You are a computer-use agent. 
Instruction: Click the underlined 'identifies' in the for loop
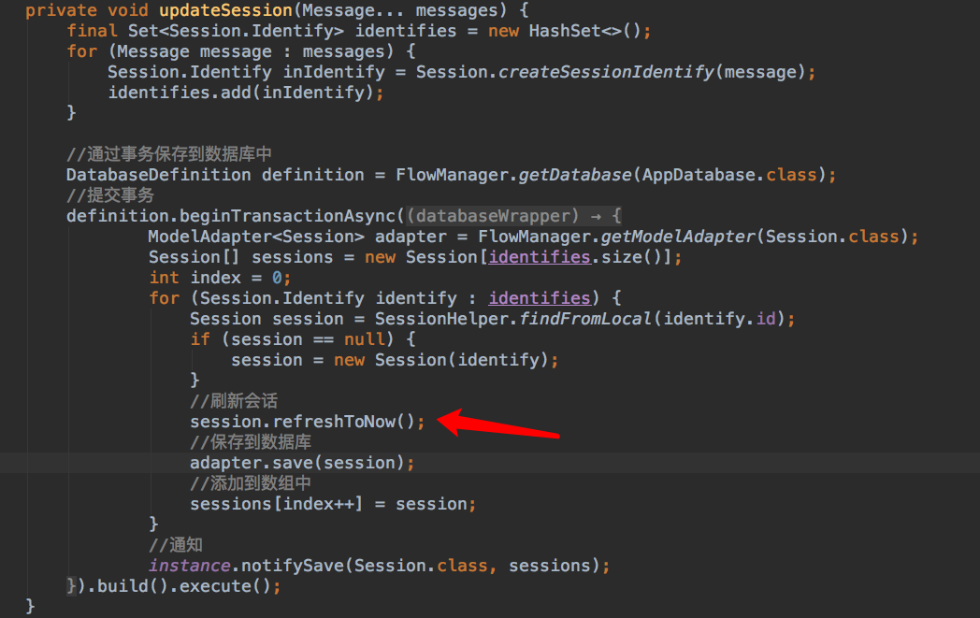(x=540, y=298)
